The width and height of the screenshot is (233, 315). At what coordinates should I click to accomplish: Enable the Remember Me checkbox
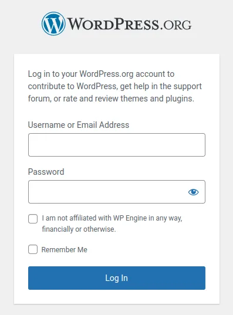(33, 249)
